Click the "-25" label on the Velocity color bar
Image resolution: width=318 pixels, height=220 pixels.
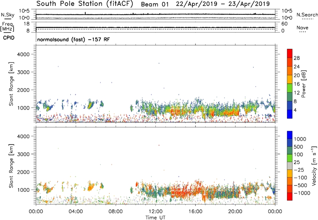(x=299, y=170)
